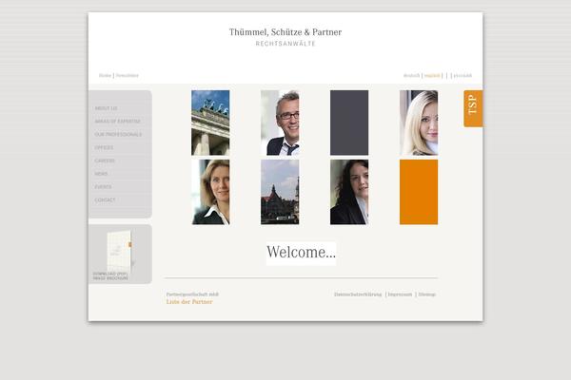Open the Offices menu item
The height and width of the screenshot is (380, 571).
point(104,147)
